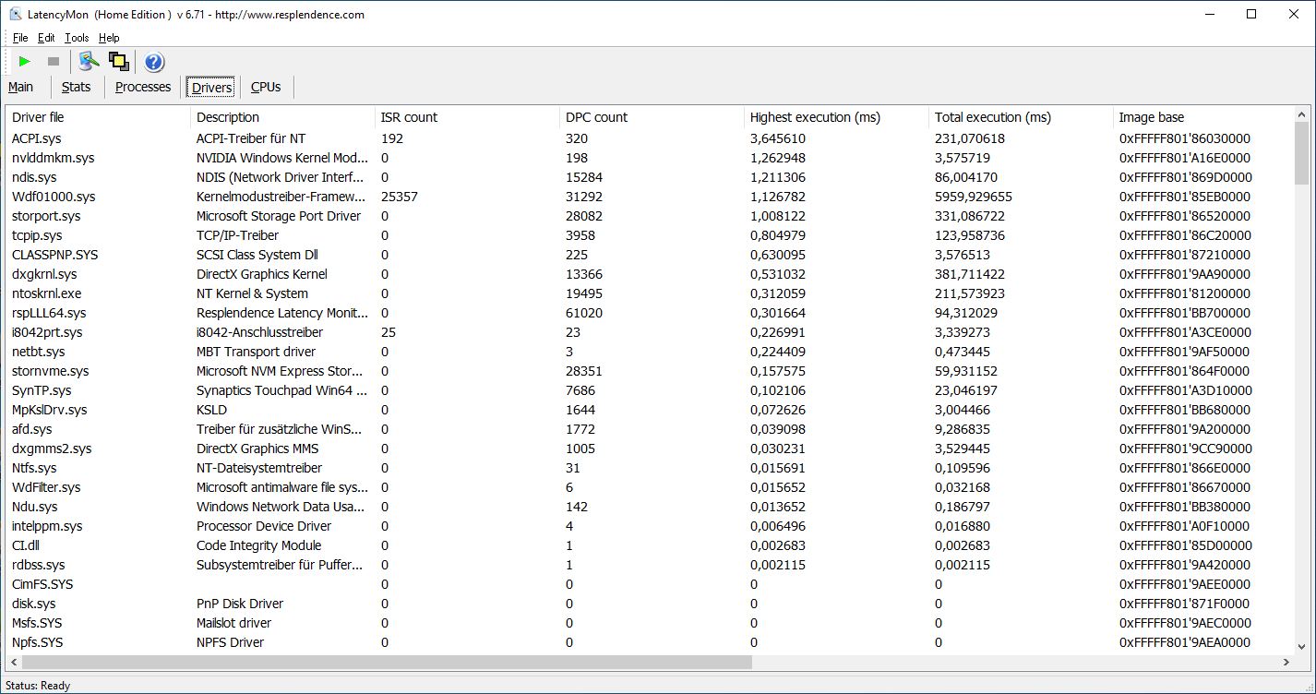Click the dxgmms2.sys file name
The height and width of the screenshot is (694, 1316).
[x=52, y=449]
